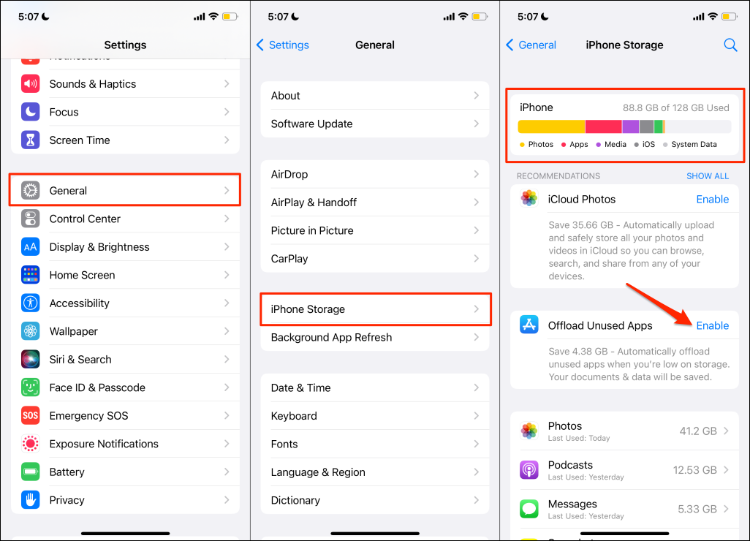Tap the Podcasts app icon in storage list
The image size is (750, 541).
click(529, 470)
